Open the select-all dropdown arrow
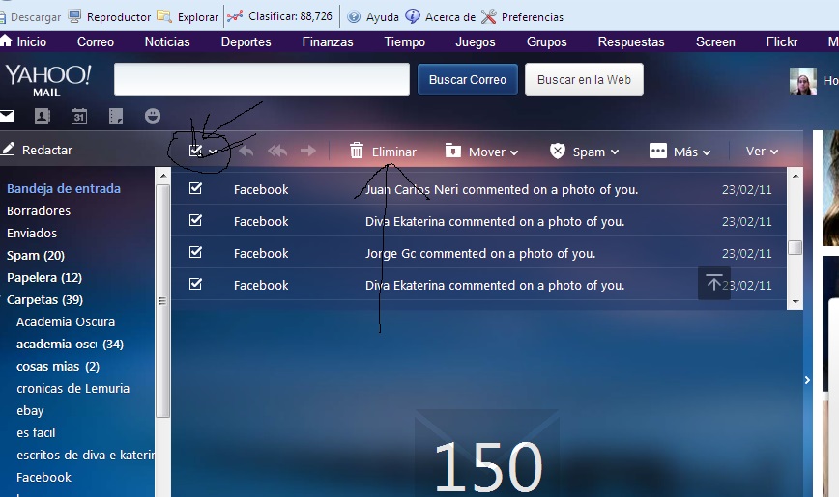839x497 pixels. click(x=213, y=152)
